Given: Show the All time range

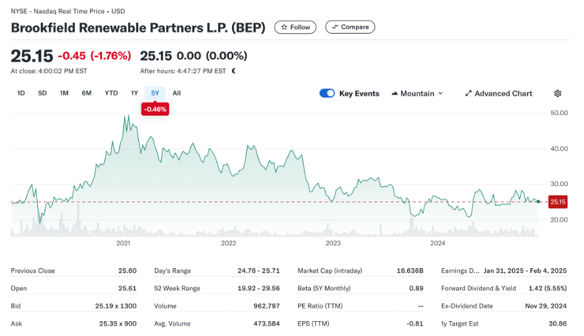Looking at the screenshot, I should pyautogui.click(x=176, y=93).
